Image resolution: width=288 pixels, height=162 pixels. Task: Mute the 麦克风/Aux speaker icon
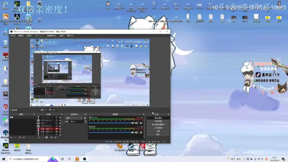point(136,123)
